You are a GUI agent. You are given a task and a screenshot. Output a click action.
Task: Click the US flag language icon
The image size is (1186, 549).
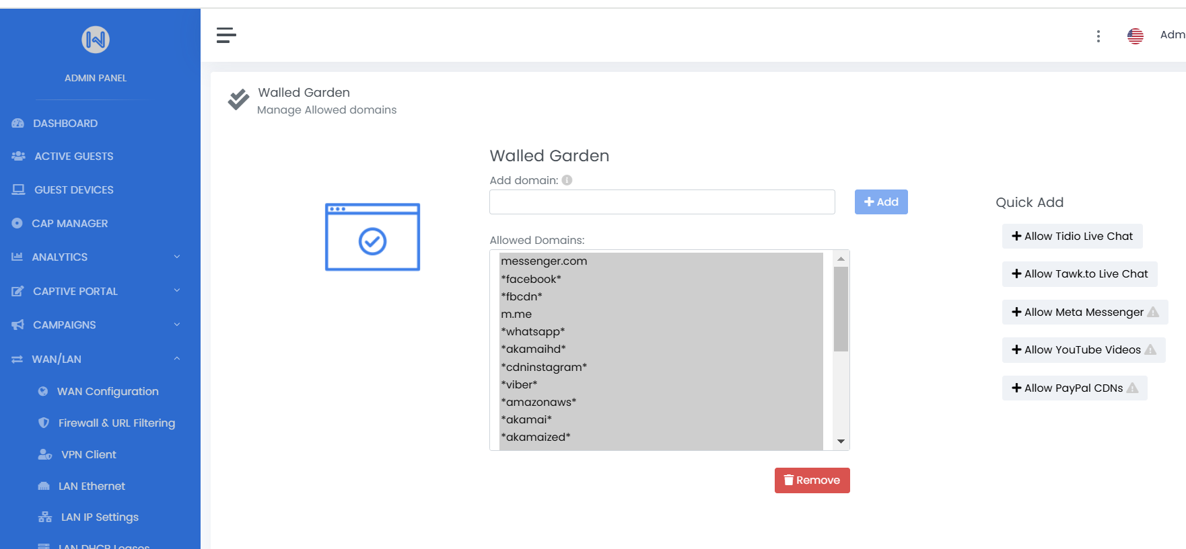click(x=1135, y=36)
